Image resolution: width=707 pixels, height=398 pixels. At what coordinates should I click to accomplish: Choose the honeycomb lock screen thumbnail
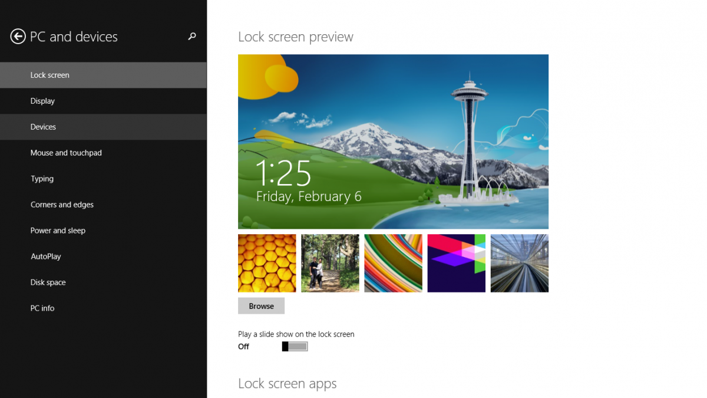tap(267, 263)
